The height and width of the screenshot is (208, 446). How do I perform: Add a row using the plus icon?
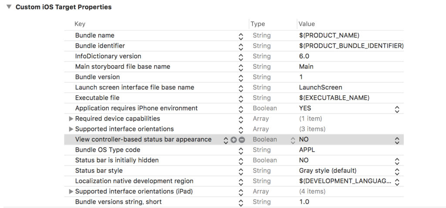coord(233,140)
